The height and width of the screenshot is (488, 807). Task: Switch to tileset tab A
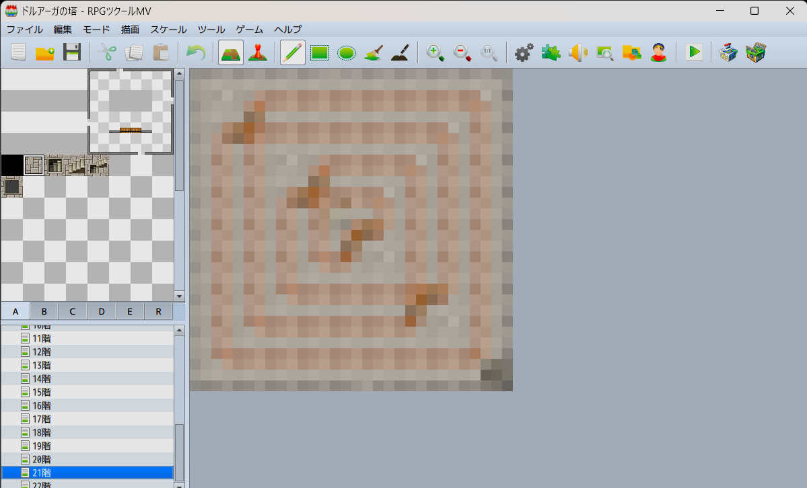coord(15,312)
